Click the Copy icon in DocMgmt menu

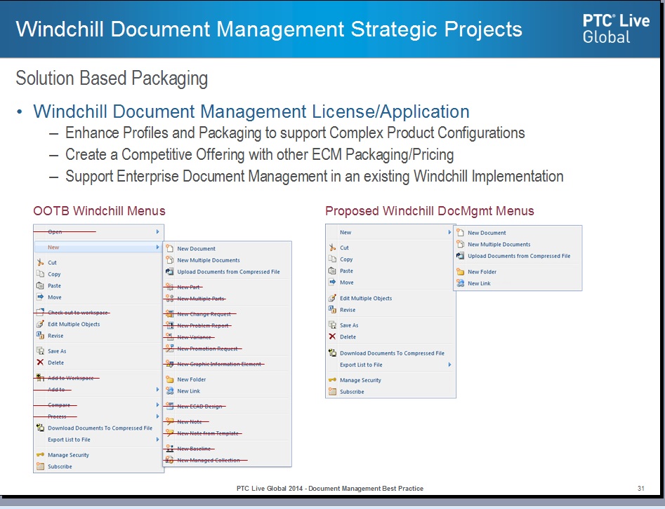[x=332, y=259]
